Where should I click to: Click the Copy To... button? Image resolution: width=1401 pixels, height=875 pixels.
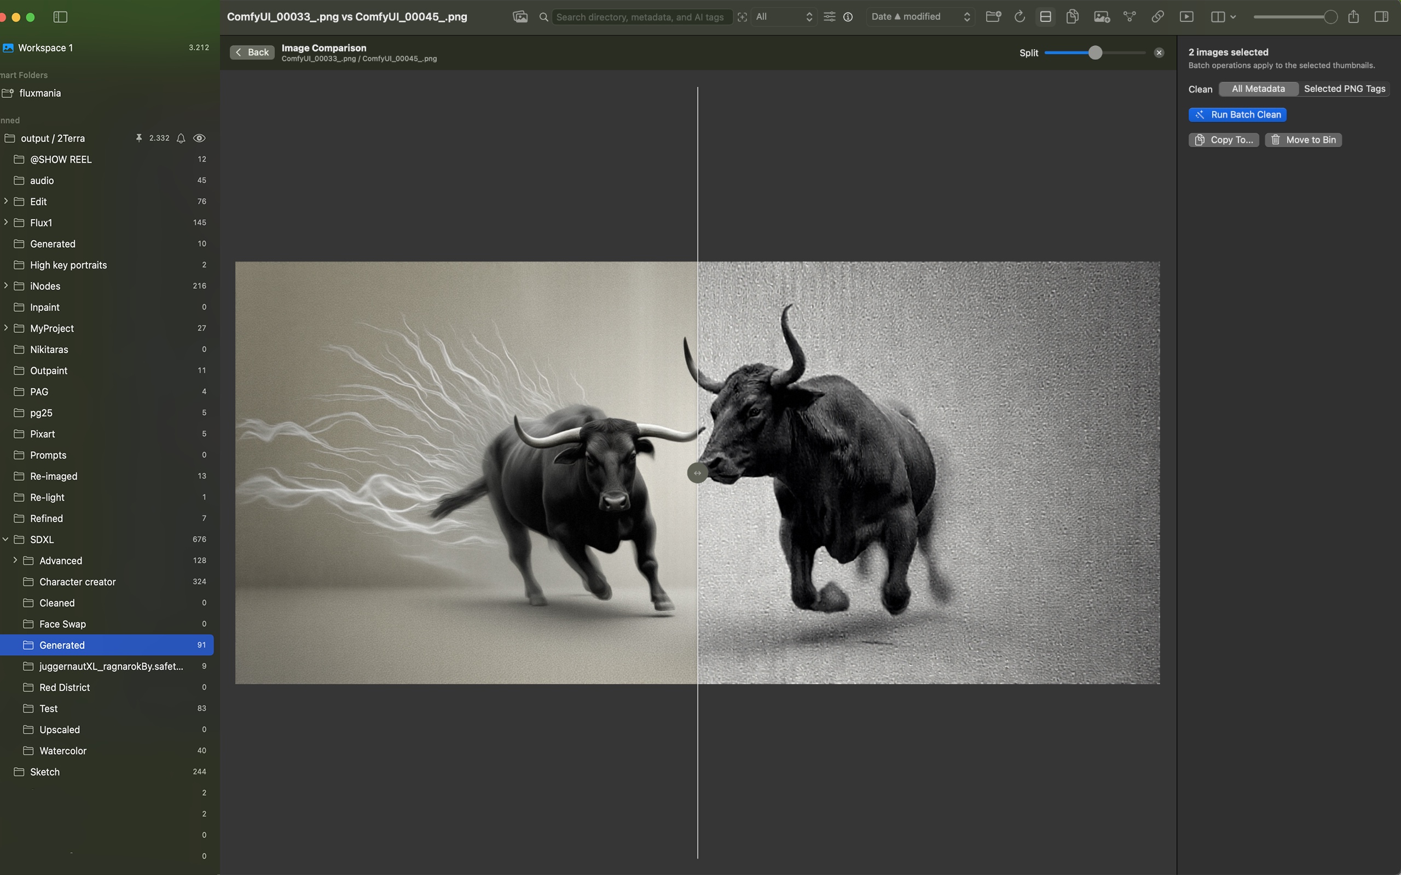pyautogui.click(x=1223, y=140)
